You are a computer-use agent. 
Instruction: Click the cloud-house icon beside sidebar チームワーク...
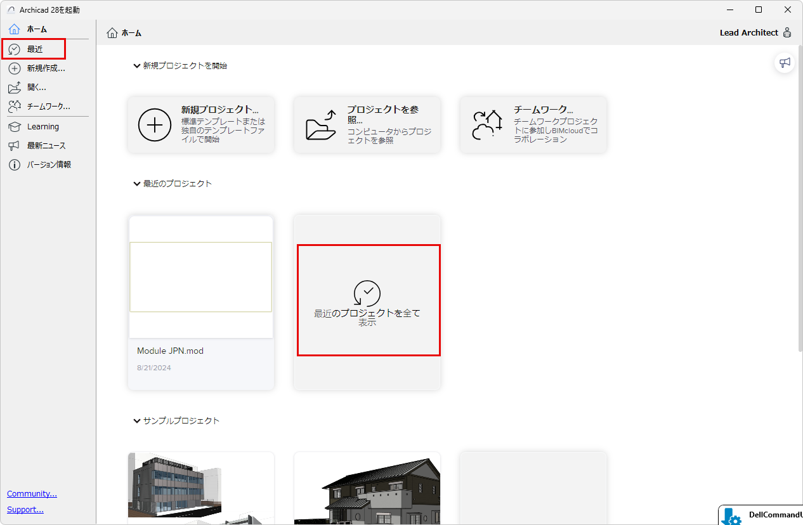pos(15,107)
